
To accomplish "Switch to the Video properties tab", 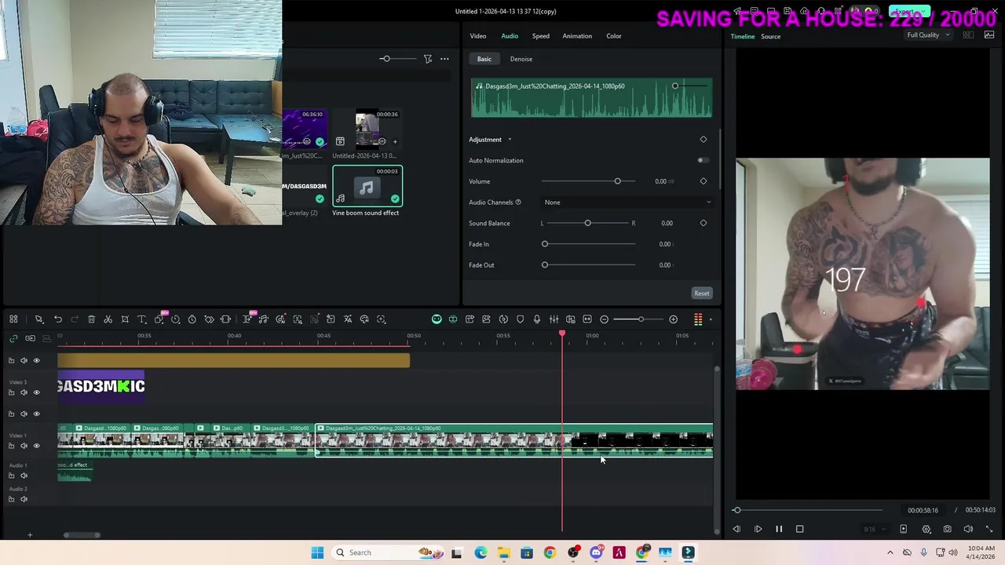I will (478, 36).
